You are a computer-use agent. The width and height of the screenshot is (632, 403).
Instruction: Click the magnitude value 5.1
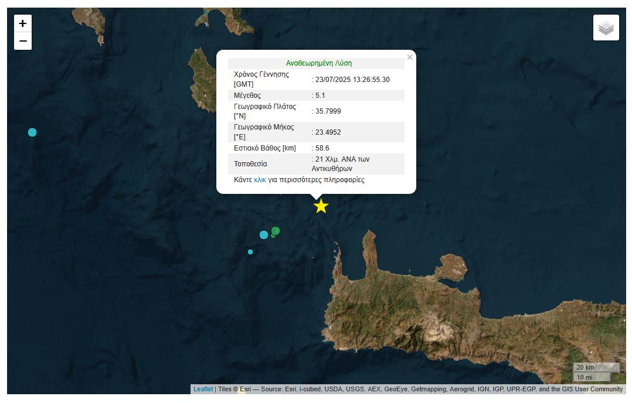tap(320, 95)
